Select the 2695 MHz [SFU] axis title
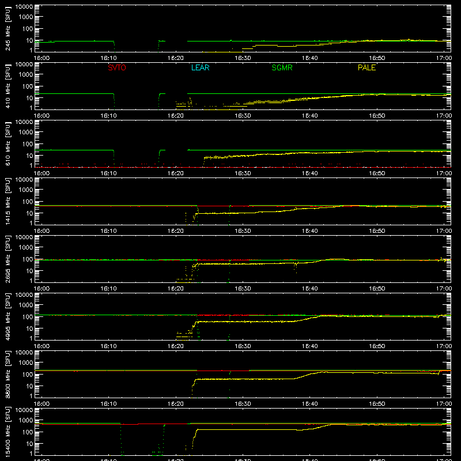461x461 pixels. pos(8,259)
